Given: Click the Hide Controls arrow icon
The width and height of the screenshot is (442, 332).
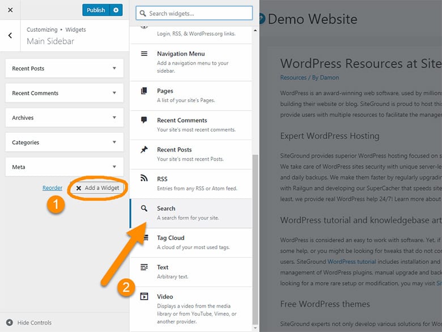Looking at the screenshot, I should click(10, 322).
